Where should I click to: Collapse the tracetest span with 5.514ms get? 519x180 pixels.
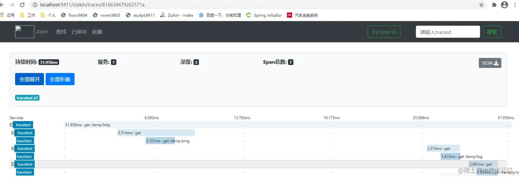13,133
